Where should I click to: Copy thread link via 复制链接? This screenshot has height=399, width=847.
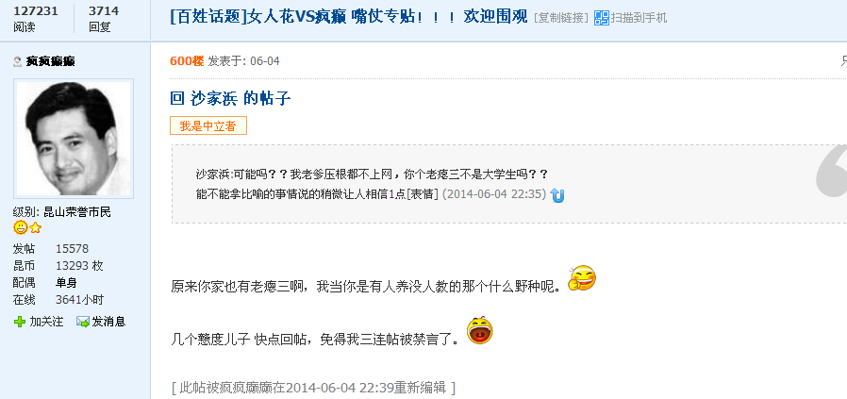tap(561, 18)
